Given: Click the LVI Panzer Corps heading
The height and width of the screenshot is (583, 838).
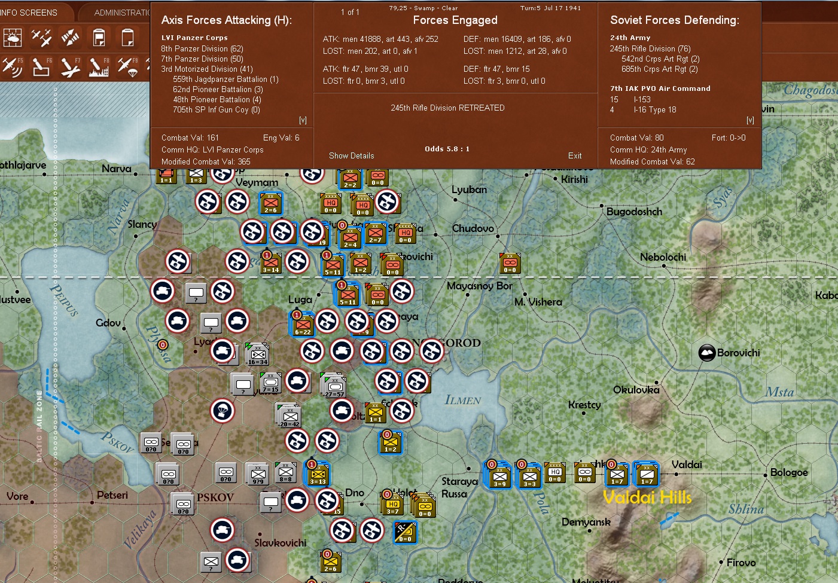Looking at the screenshot, I should pos(194,38).
